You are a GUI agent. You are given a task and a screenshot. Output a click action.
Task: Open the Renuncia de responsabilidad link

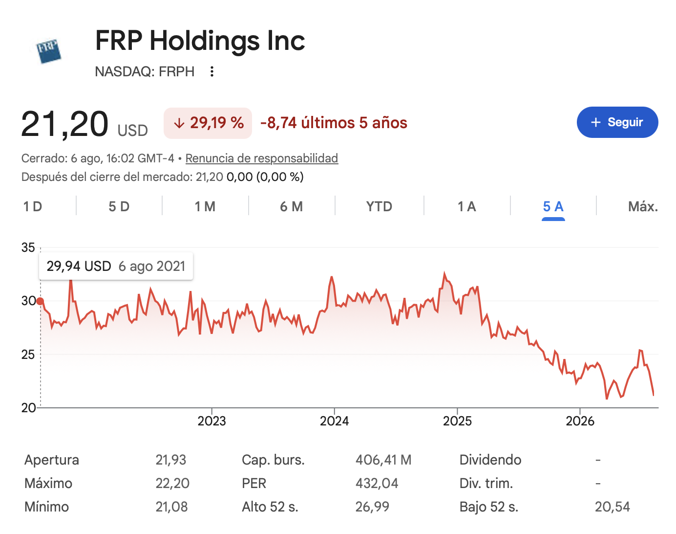(x=262, y=158)
